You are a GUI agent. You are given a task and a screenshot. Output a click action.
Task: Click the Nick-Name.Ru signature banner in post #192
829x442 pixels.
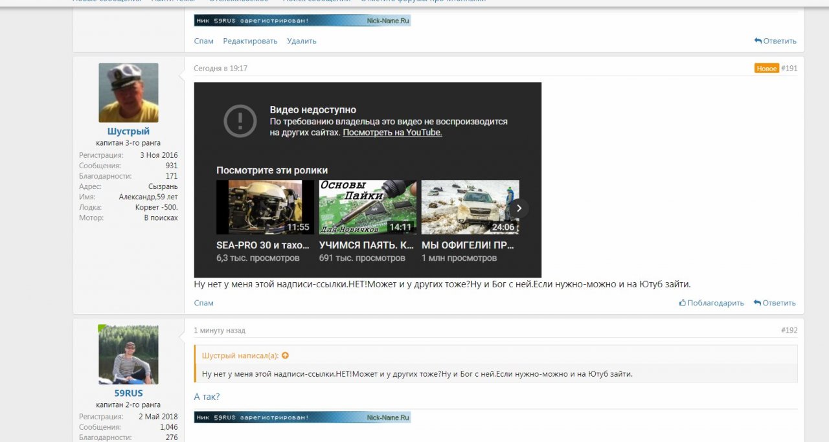[x=302, y=417]
